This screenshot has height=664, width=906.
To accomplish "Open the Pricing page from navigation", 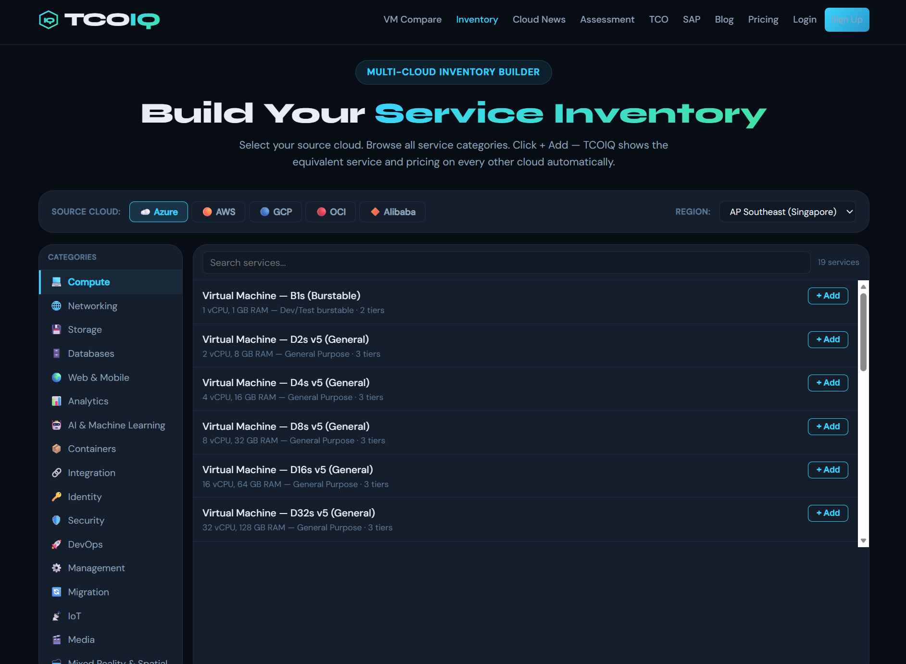I will tap(763, 19).
